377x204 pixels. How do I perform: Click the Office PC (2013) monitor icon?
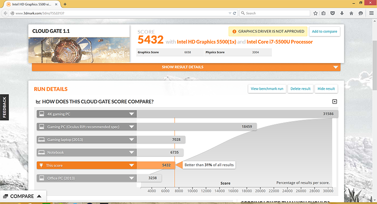(42, 178)
